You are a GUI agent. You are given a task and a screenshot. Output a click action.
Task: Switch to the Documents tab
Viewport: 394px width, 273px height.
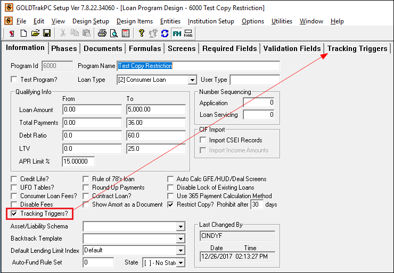(x=103, y=48)
